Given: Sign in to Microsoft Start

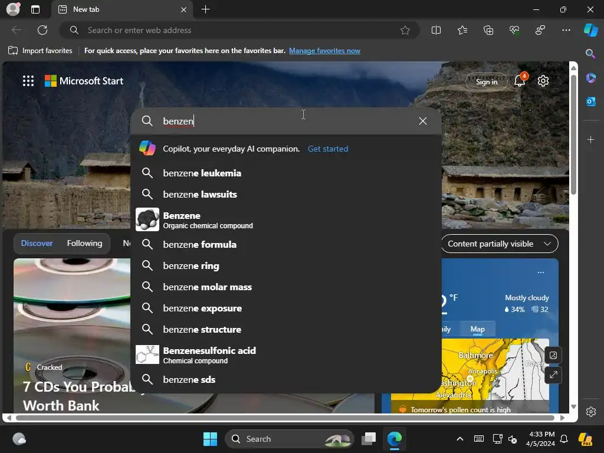Looking at the screenshot, I should (x=487, y=81).
